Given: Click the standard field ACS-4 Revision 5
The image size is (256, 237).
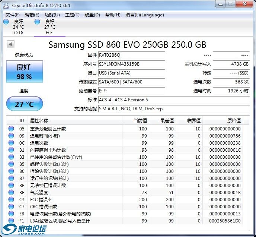Looking at the screenshot, I should (x=174, y=100).
